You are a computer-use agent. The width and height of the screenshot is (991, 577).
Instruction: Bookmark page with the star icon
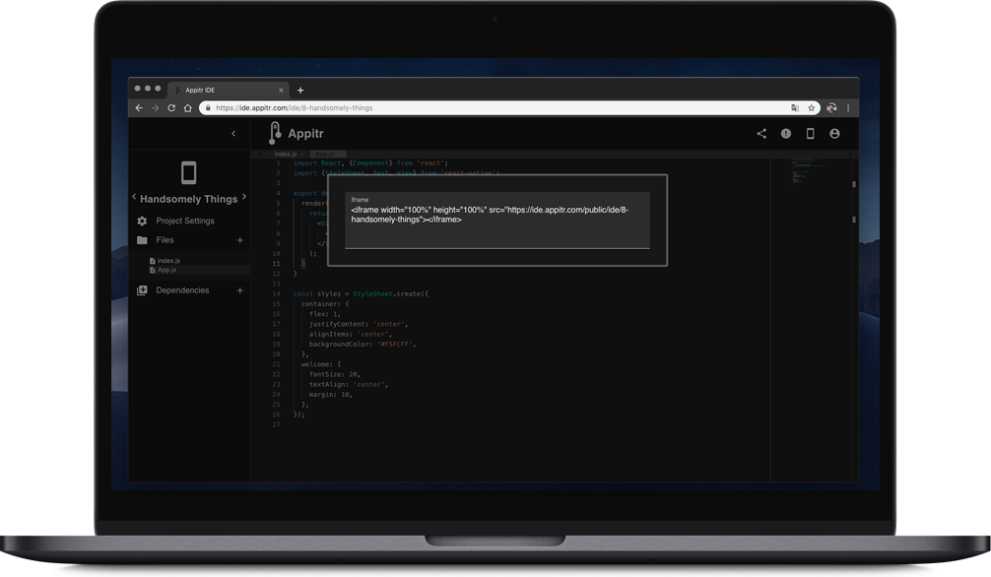[812, 108]
